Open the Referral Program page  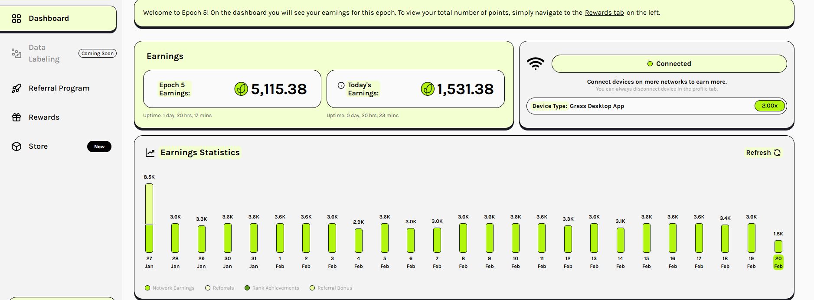click(x=59, y=88)
